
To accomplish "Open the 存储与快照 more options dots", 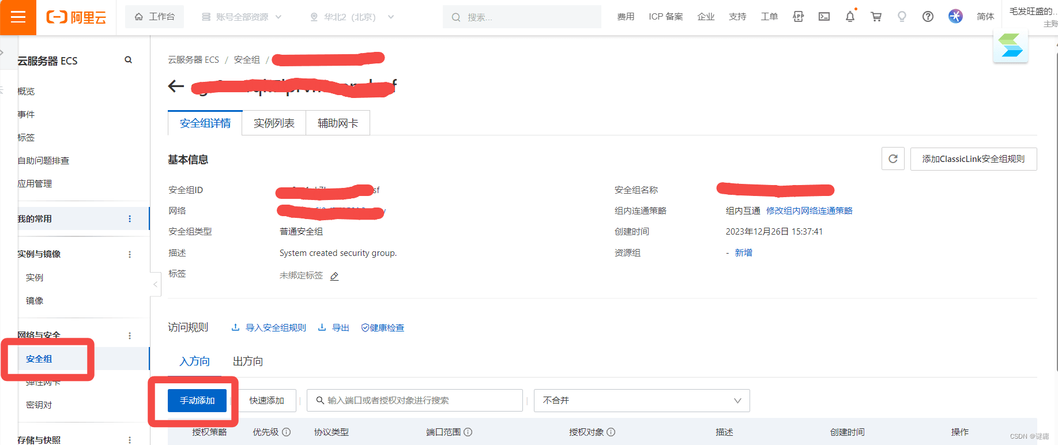I will (130, 440).
